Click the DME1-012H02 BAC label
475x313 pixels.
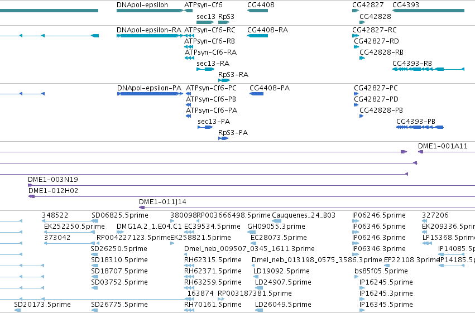pos(54,191)
